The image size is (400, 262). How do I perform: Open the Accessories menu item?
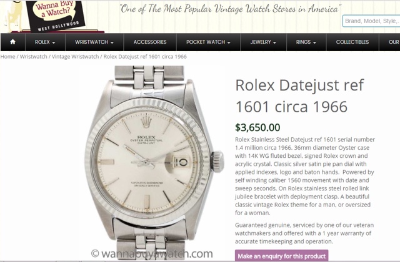pyautogui.click(x=150, y=42)
